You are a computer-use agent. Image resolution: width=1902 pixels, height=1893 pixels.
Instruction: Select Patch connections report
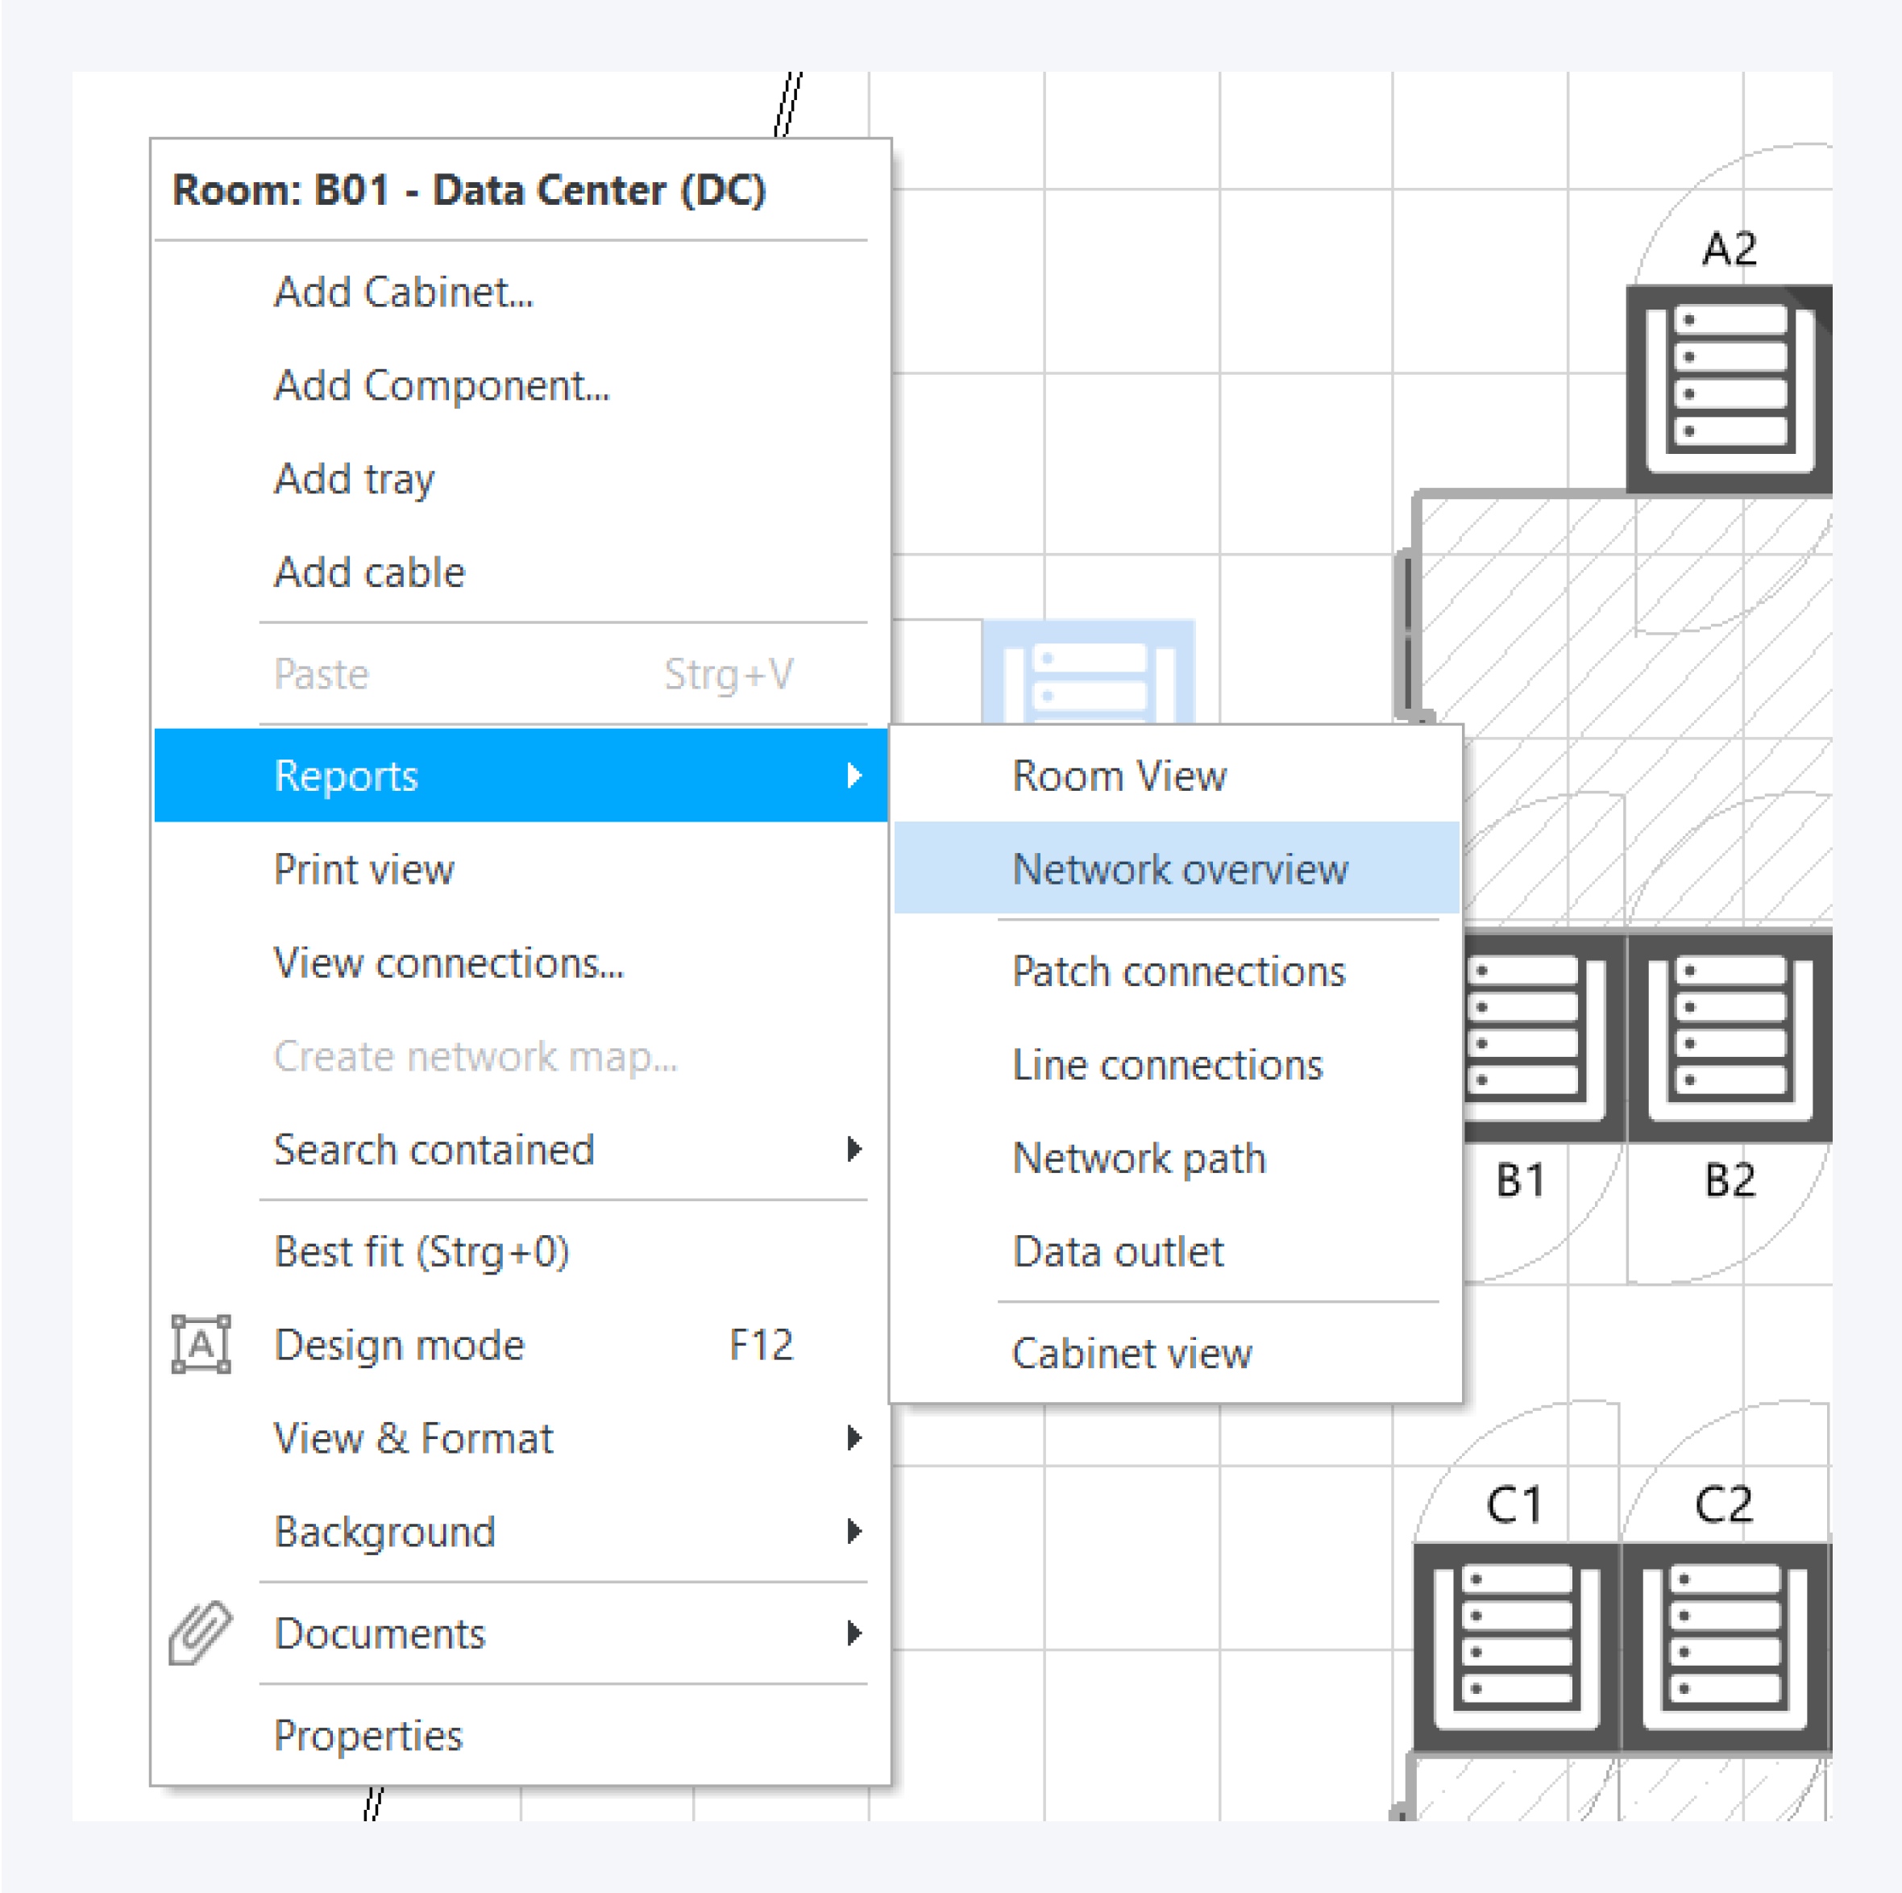(x=1178, y=972)
